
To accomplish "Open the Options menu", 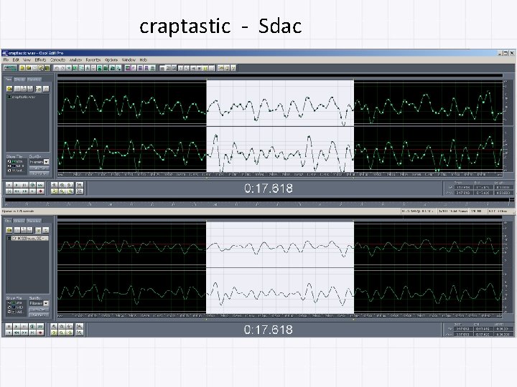I will tap(111, 60).
